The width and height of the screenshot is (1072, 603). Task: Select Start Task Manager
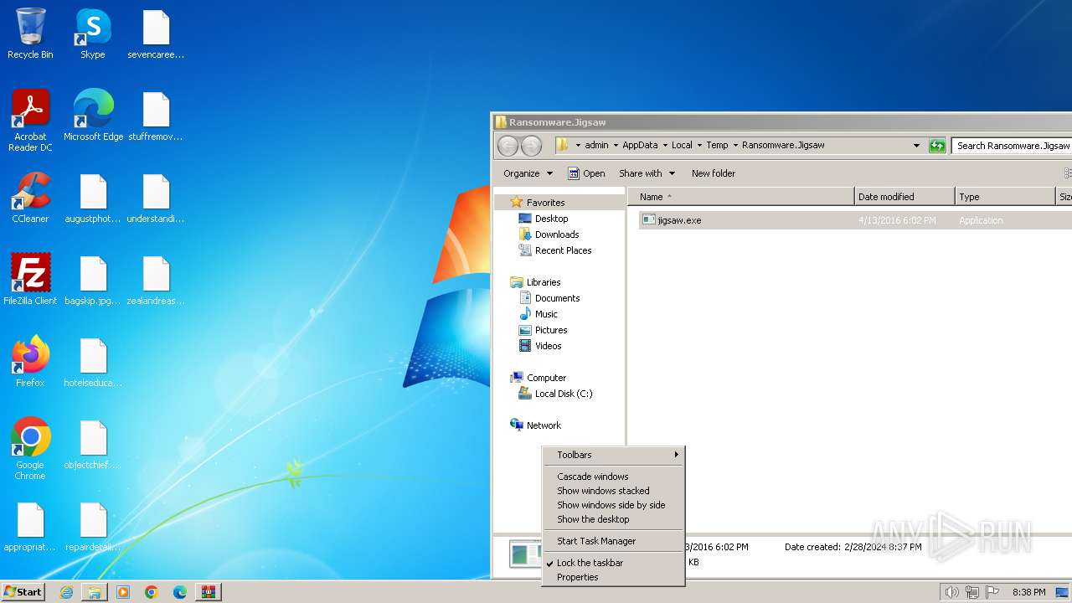(x=613, y=541)
